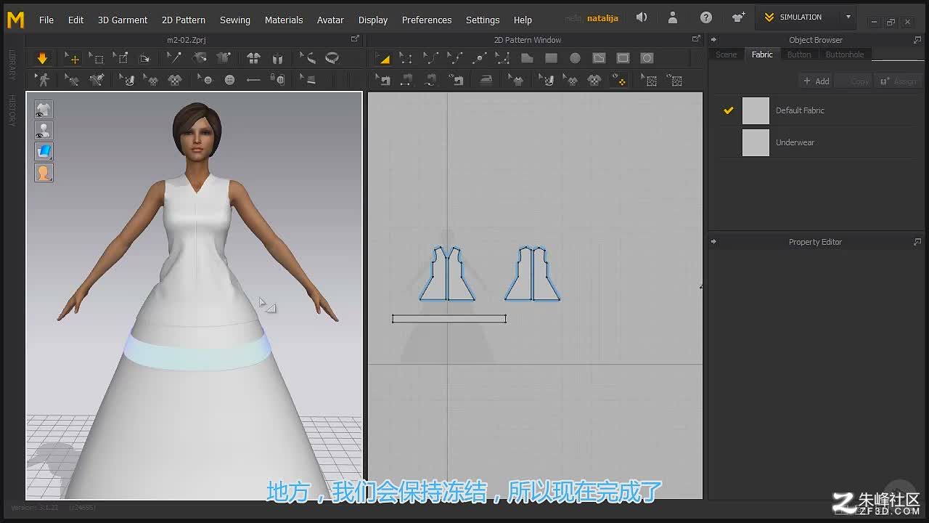Select the rectangular waistband pattern piece

point(449,319)
